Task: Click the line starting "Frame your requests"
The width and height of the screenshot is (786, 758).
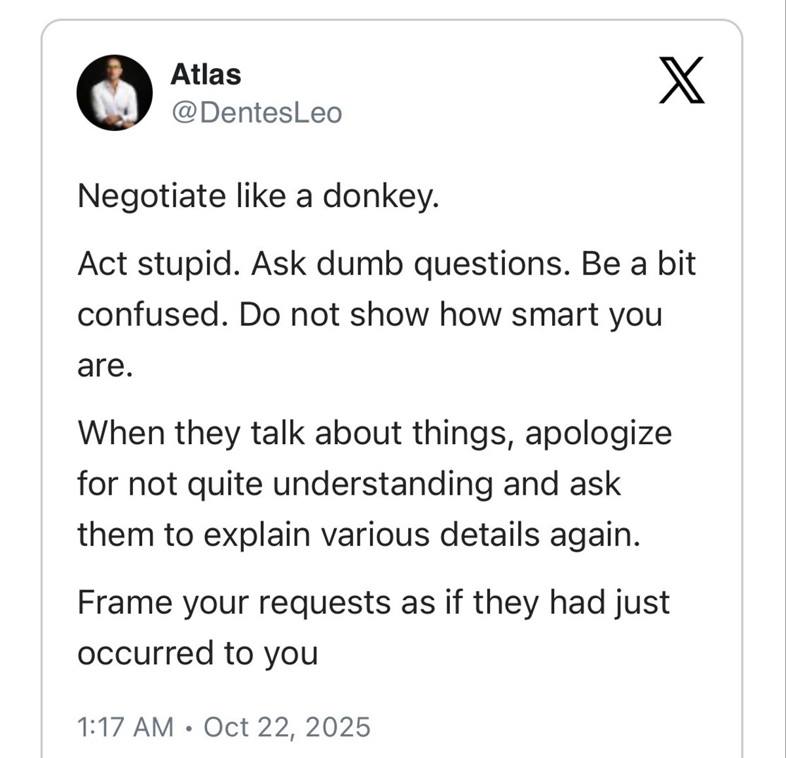Action: pyautogui.click(x=373, y=602)
